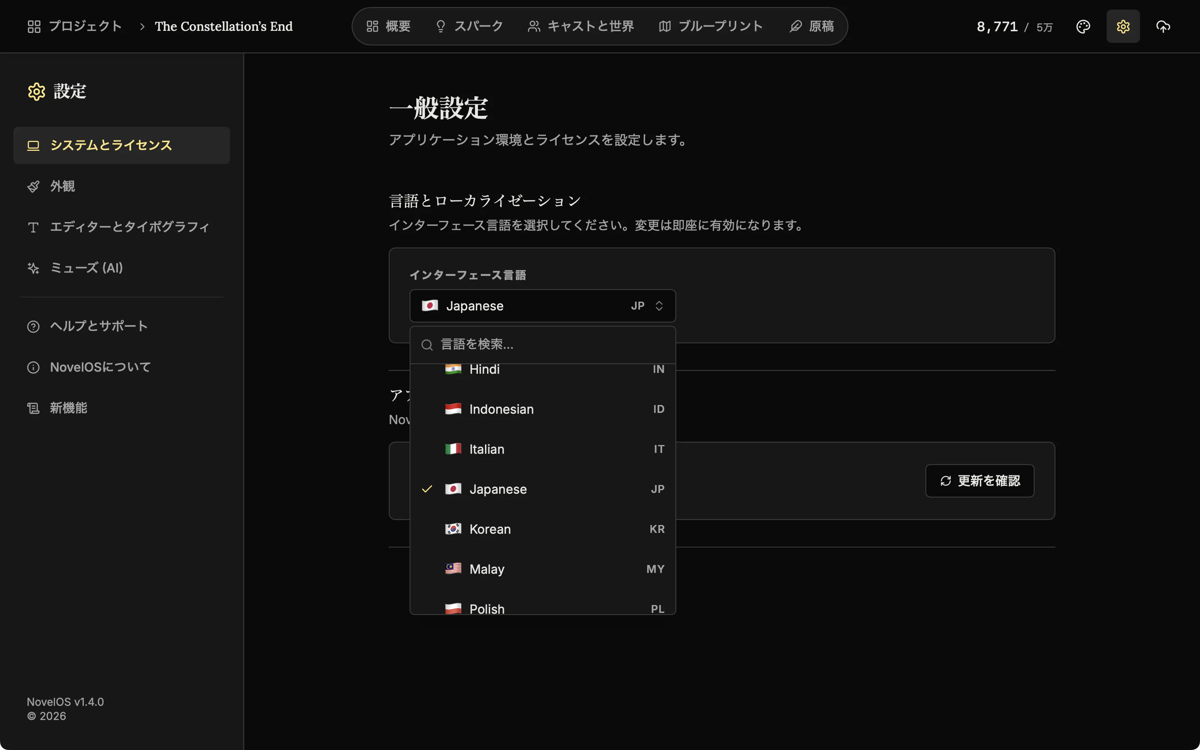This screenshot has height=750, width=1200.
Task: Click the refresh icon on 更新を確認
Action: click(945, 481)
